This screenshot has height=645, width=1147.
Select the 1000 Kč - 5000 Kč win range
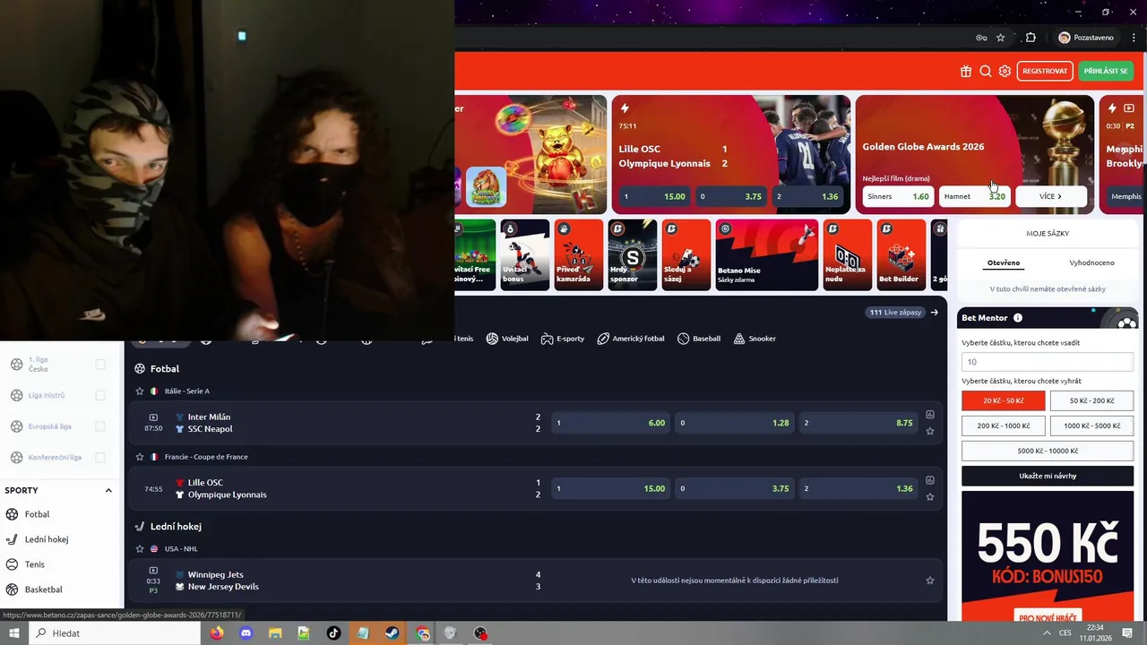[1091, 426]
